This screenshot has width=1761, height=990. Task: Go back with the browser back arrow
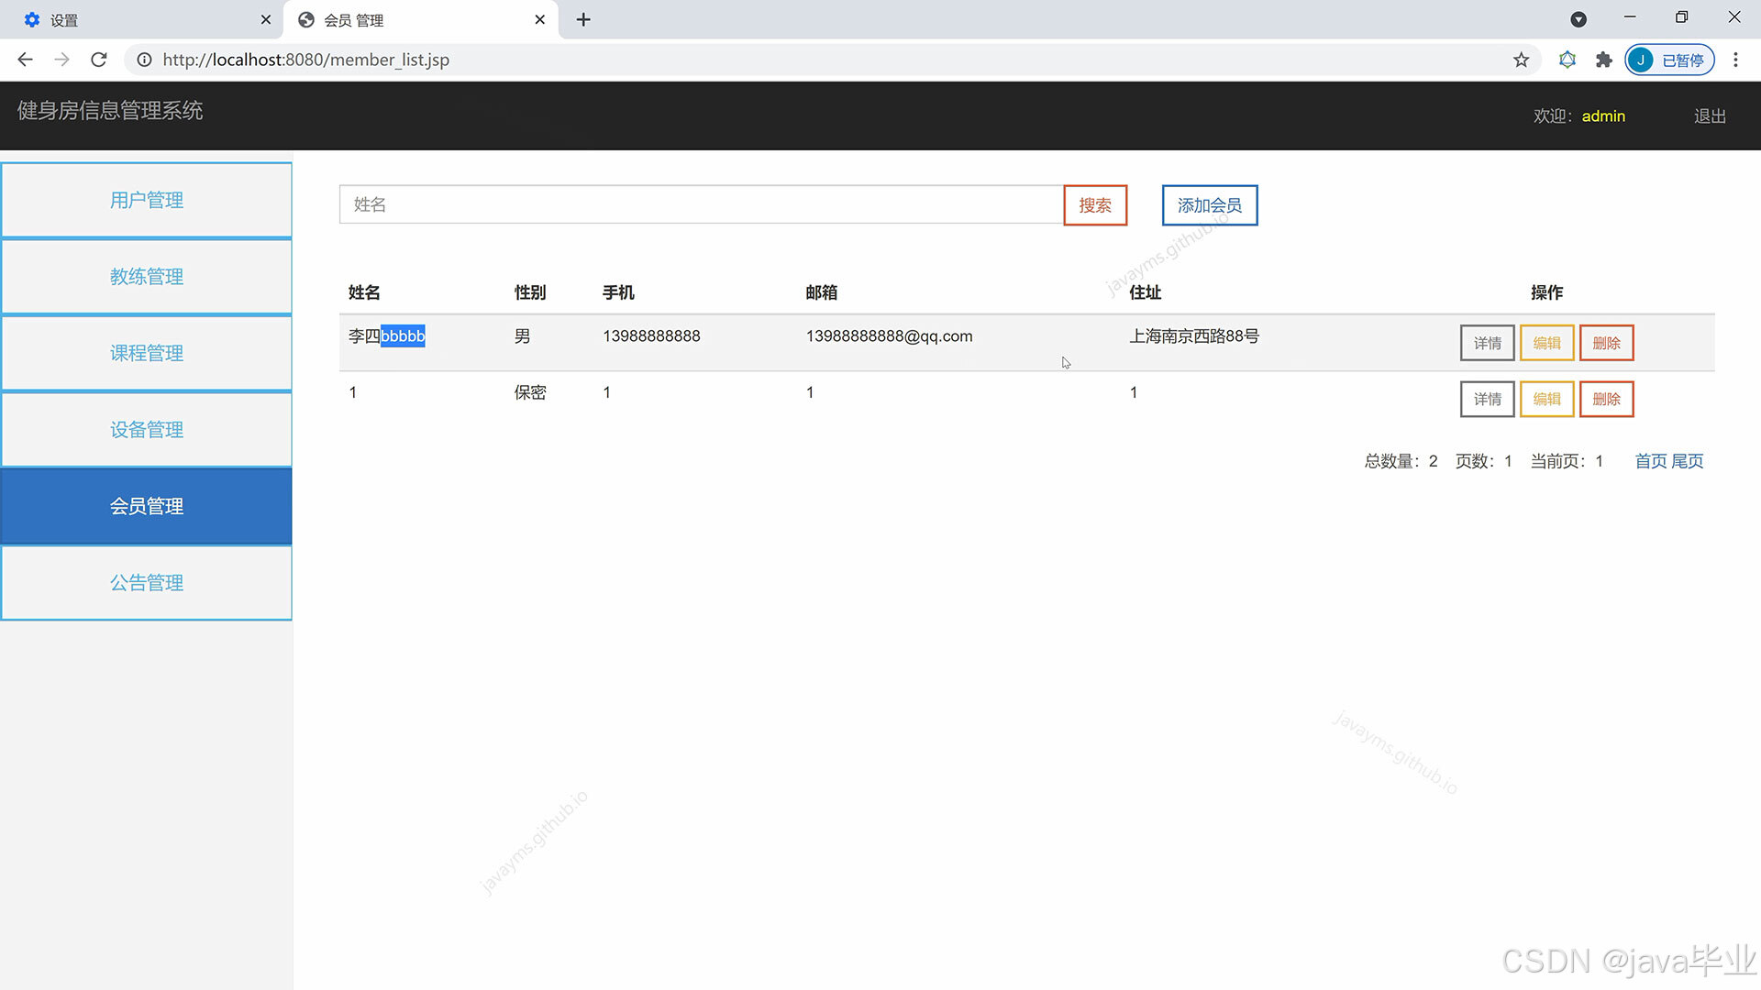click(25, 60)
